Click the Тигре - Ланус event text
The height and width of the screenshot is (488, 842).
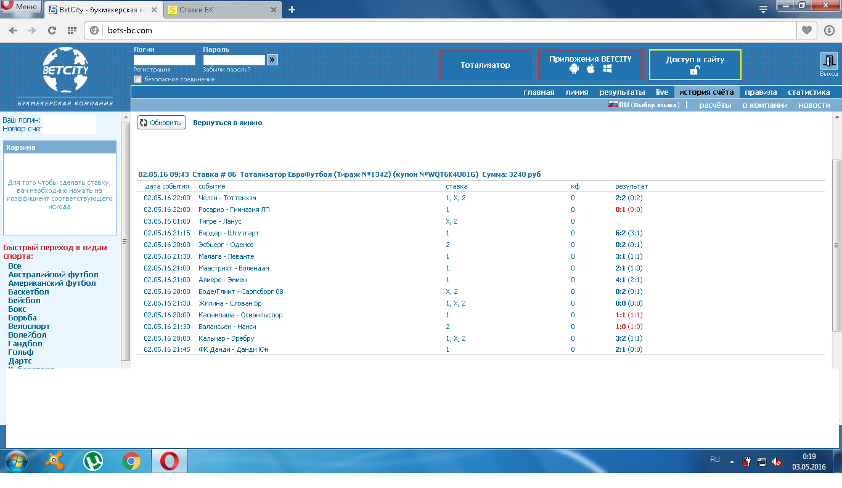(220, 221)
